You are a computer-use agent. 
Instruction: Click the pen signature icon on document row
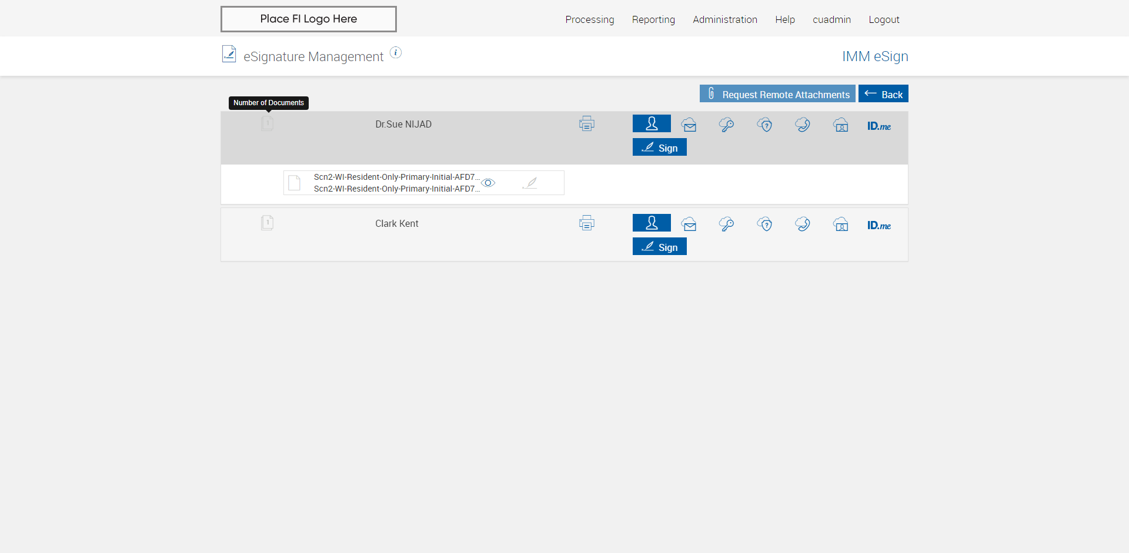[x=530, y=183]
